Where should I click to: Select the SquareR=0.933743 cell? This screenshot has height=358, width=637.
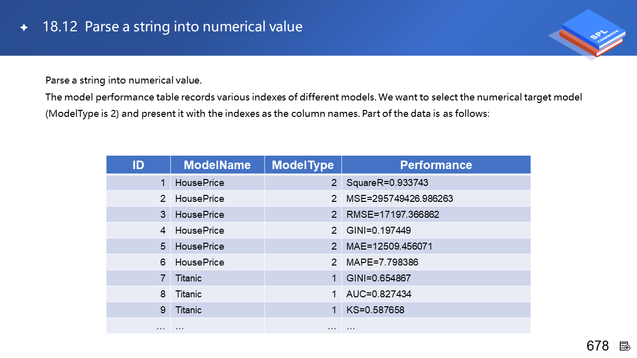point(387,182)
